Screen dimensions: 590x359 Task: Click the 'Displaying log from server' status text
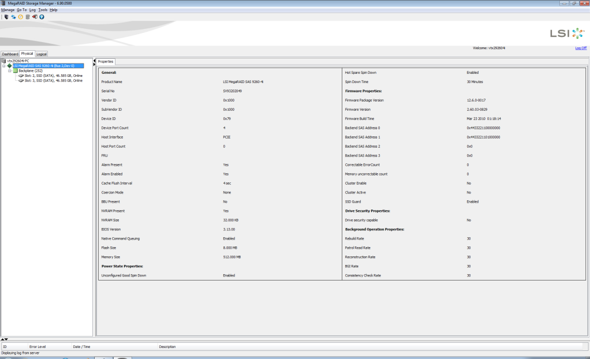(x=20, y=353)
